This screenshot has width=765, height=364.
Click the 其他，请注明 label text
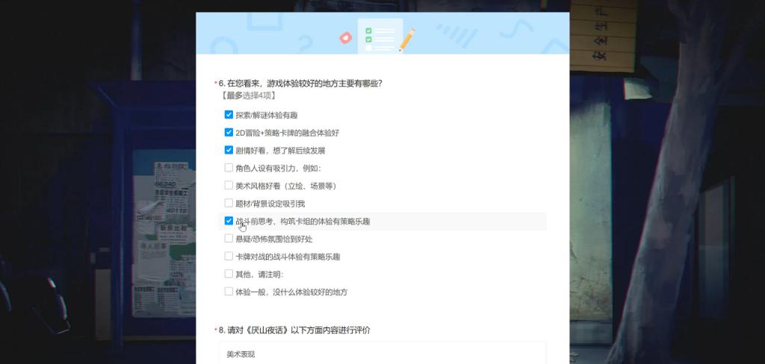259,274
